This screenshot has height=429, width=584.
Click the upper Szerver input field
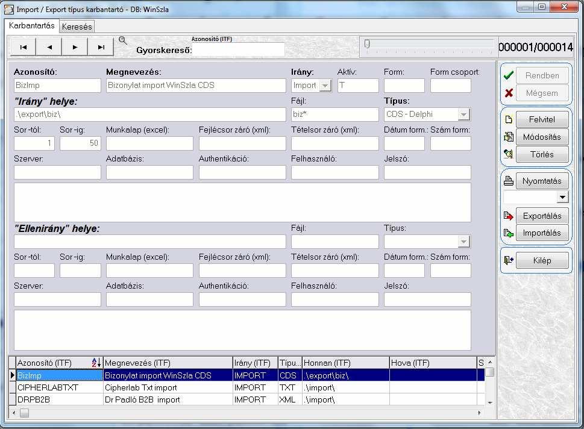pyautogui.click(x=57, y=172)
